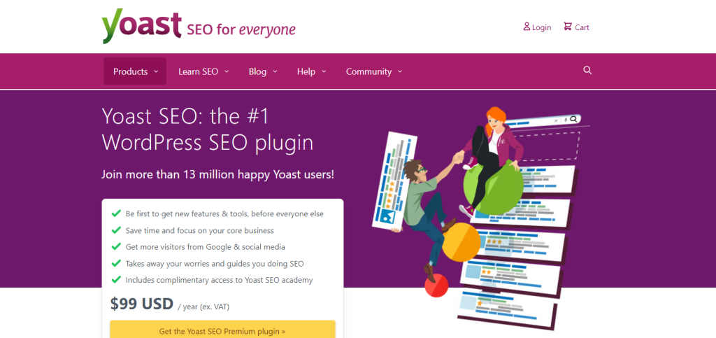Open the Cart link
This screenshot has width=716, height=338.
point(576,27)
